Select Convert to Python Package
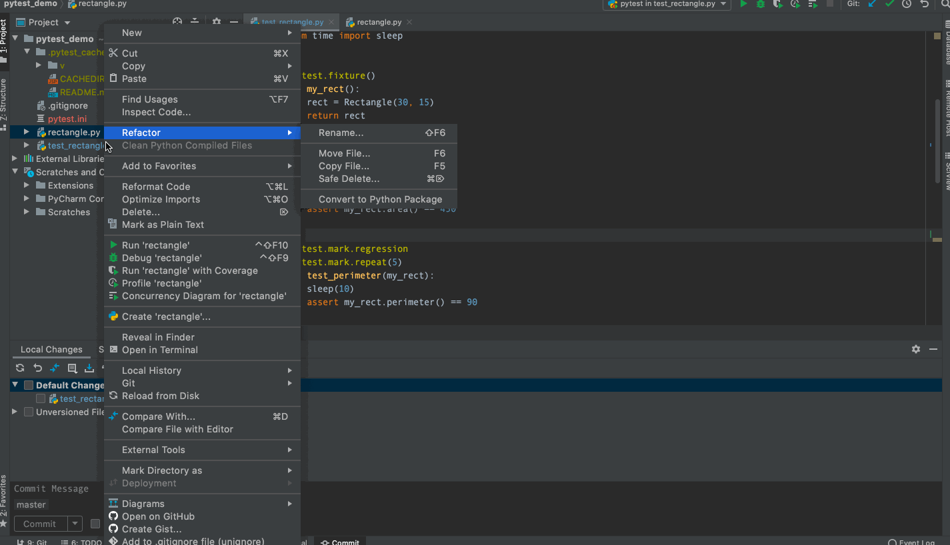 pyautogui.click(x=379, y=199)
